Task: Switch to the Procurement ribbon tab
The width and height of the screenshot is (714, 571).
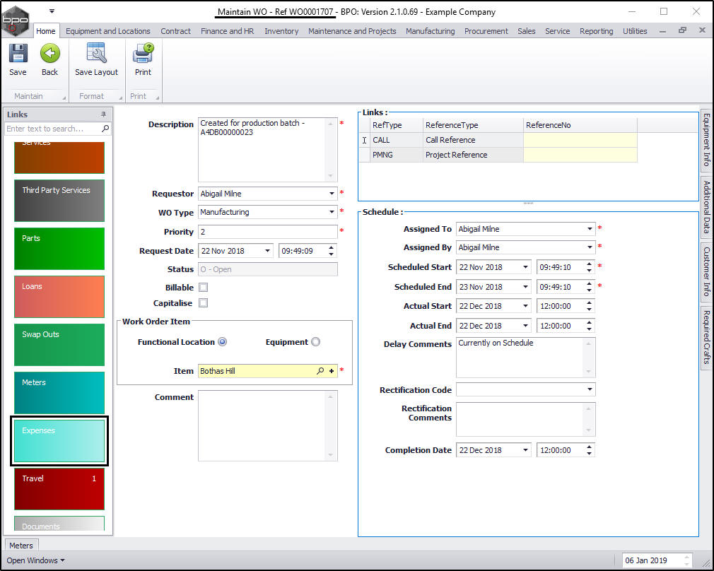Action: point(486,31)
